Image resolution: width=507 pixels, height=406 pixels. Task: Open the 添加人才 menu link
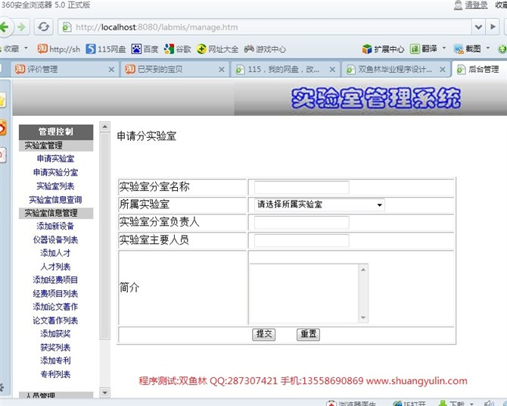pyautogui.click(x=55, y=253)
